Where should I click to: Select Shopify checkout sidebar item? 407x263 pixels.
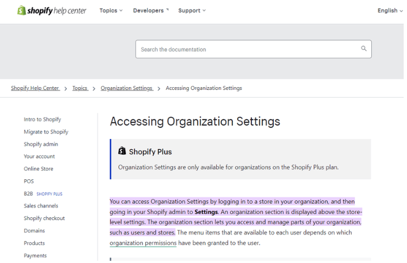coord(44,218)
